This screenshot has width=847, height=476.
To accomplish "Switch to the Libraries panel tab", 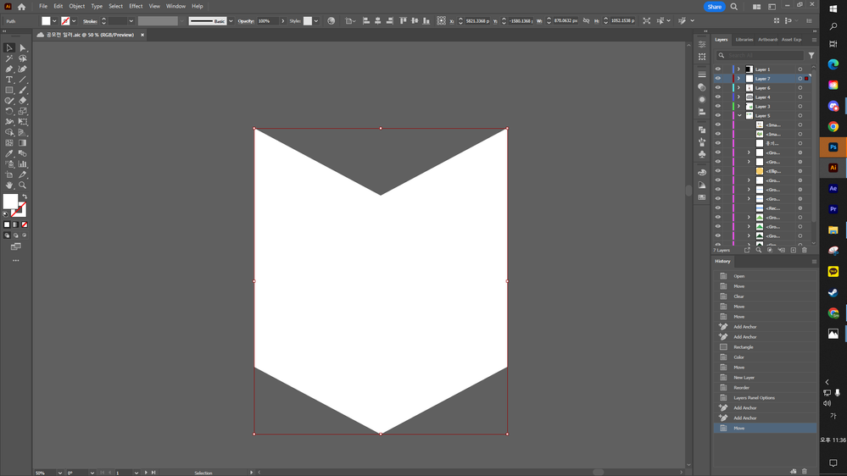I will coord(744,40).
